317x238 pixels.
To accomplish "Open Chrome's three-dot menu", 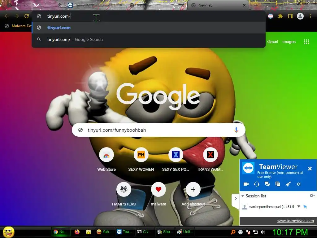I will pos(310,16).
